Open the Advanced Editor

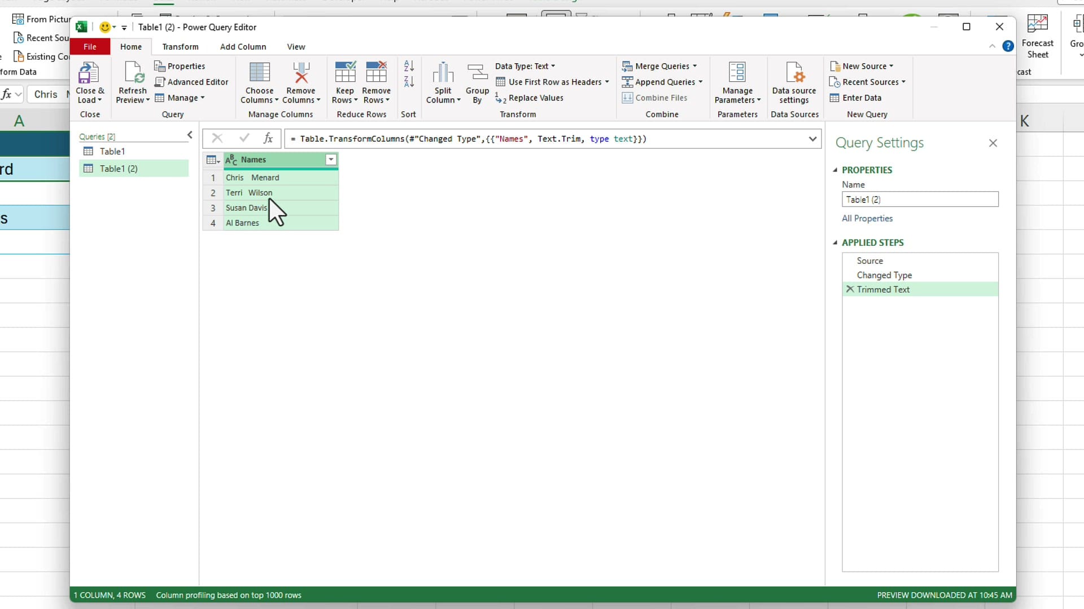point(191,82)
